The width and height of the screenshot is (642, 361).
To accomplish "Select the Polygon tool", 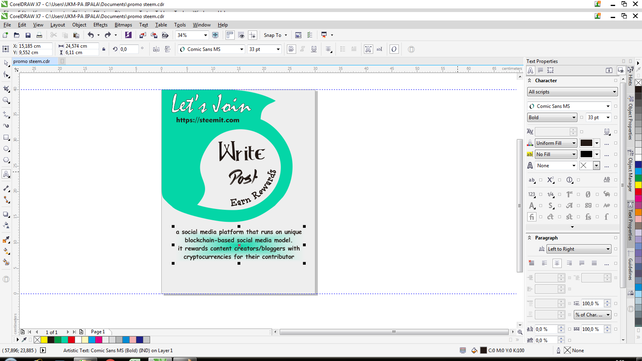I will click(6, 160).
